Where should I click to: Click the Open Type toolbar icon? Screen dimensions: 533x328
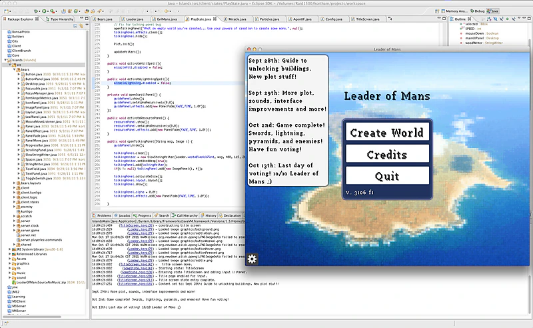coord(87,11)
